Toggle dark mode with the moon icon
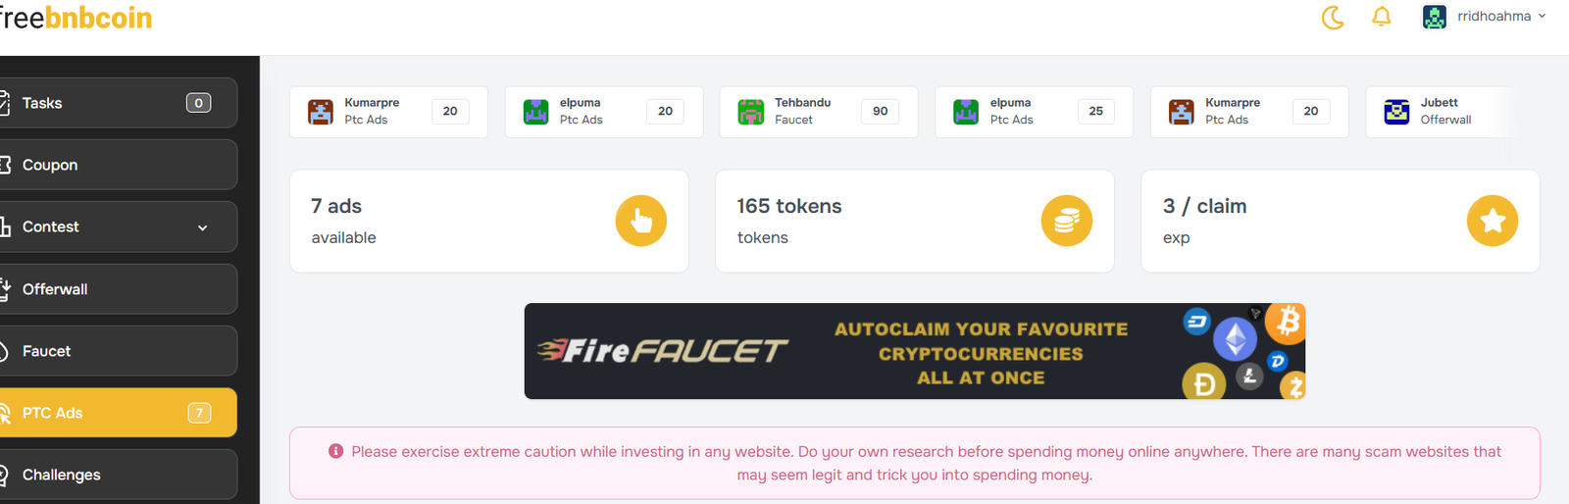This screenshot has width=1569, height=504. tap(1333, 17)
